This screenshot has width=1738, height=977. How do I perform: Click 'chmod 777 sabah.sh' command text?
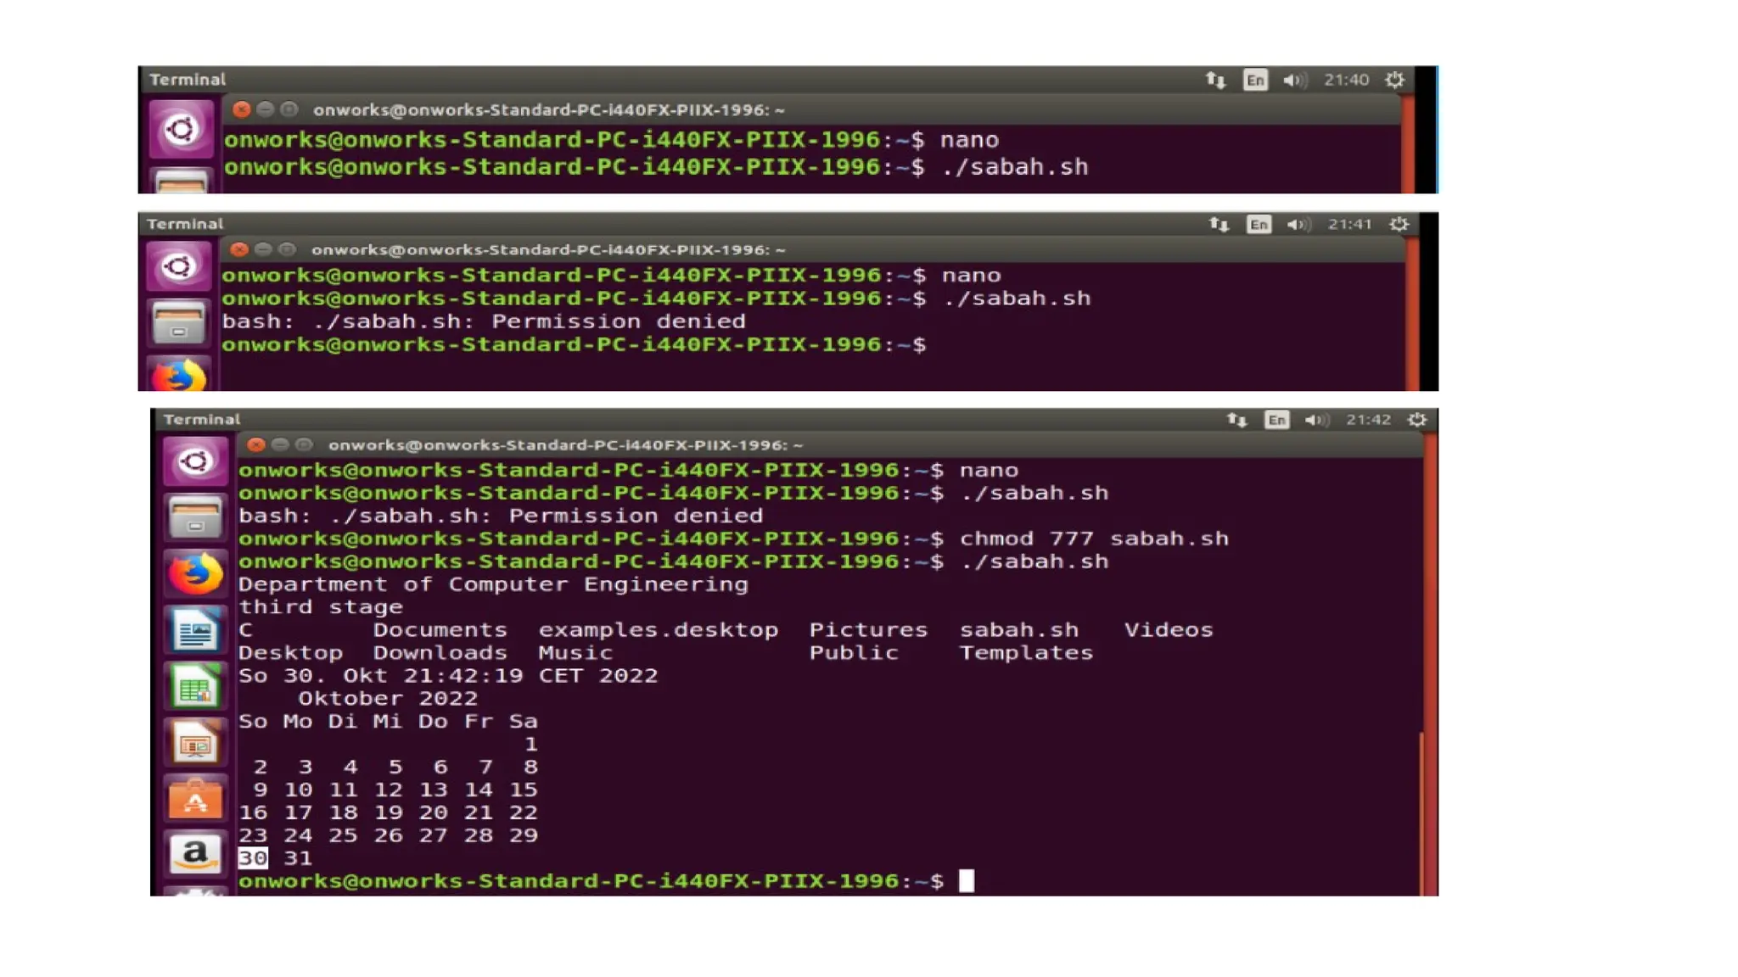coord(1094,539)
